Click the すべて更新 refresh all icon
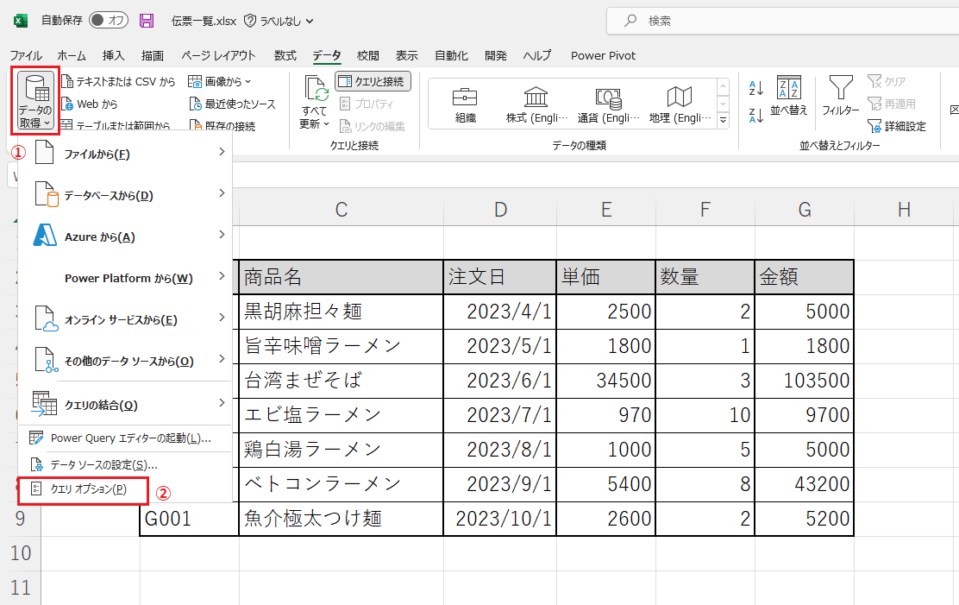Screen dimensions: 959x605 (x=315, y=89)
